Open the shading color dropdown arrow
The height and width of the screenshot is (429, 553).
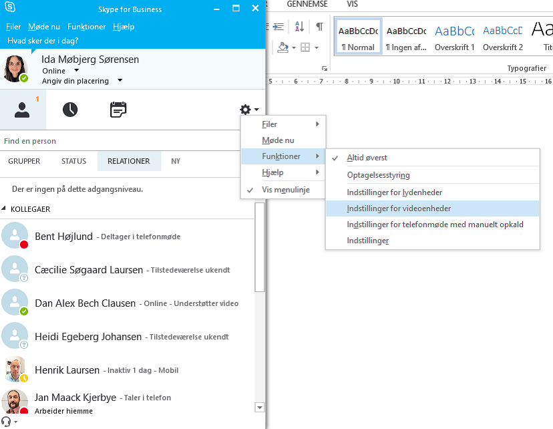click(x=294, y=47)
